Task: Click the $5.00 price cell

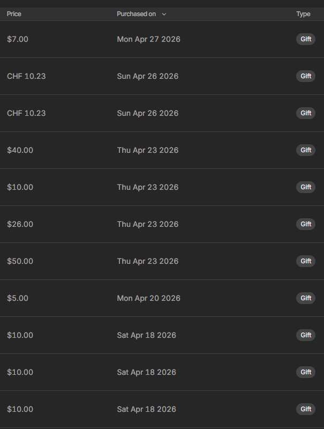Action: (18, 298)
